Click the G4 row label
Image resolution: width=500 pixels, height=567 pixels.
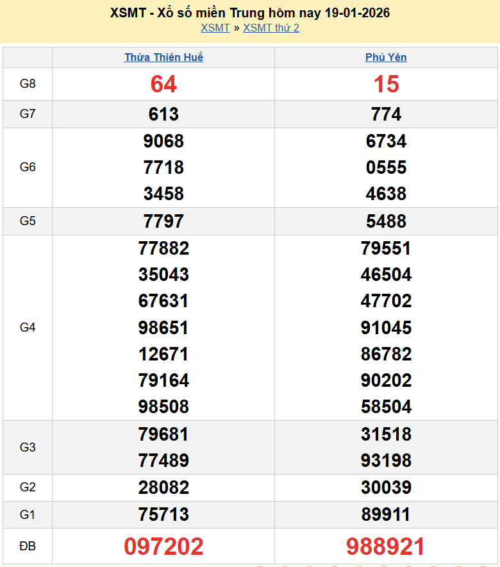[28, 328]
